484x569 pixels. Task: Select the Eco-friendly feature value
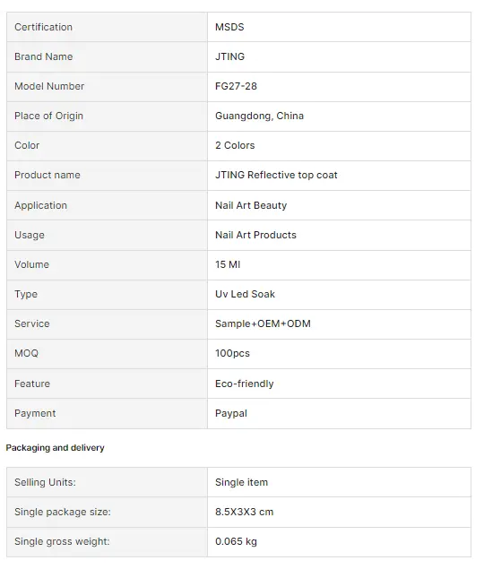click(245, 384)
